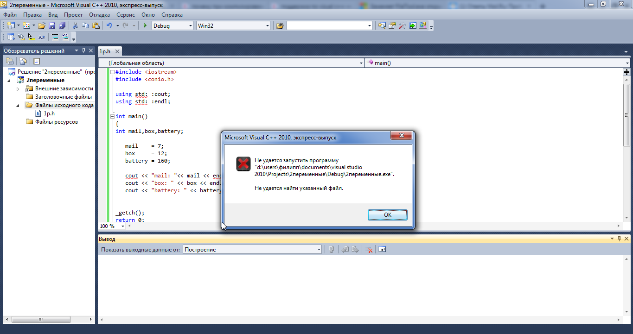
Task: Toggle auto-hide pin on Solution Explorer panel
Action: point(83,50)
